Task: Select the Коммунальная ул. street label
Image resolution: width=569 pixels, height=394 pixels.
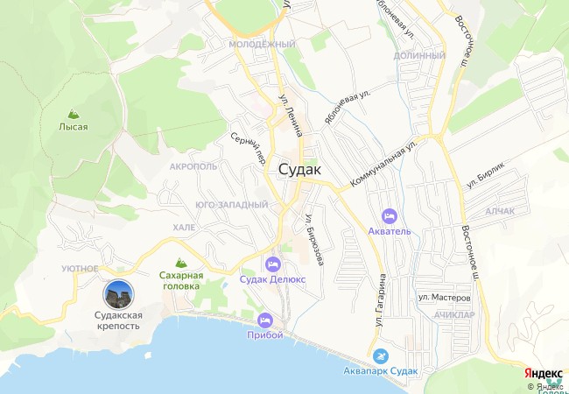Action: (384, 164)
